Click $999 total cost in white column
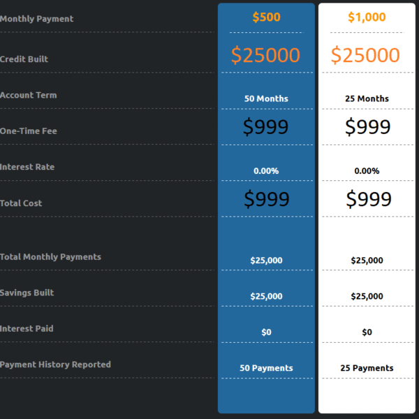419x419 pixels. (369, 199)
